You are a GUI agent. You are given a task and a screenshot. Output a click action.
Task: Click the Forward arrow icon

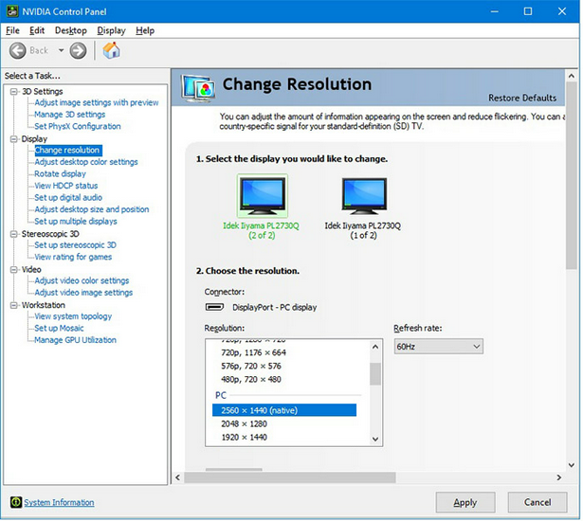point(78,50)
